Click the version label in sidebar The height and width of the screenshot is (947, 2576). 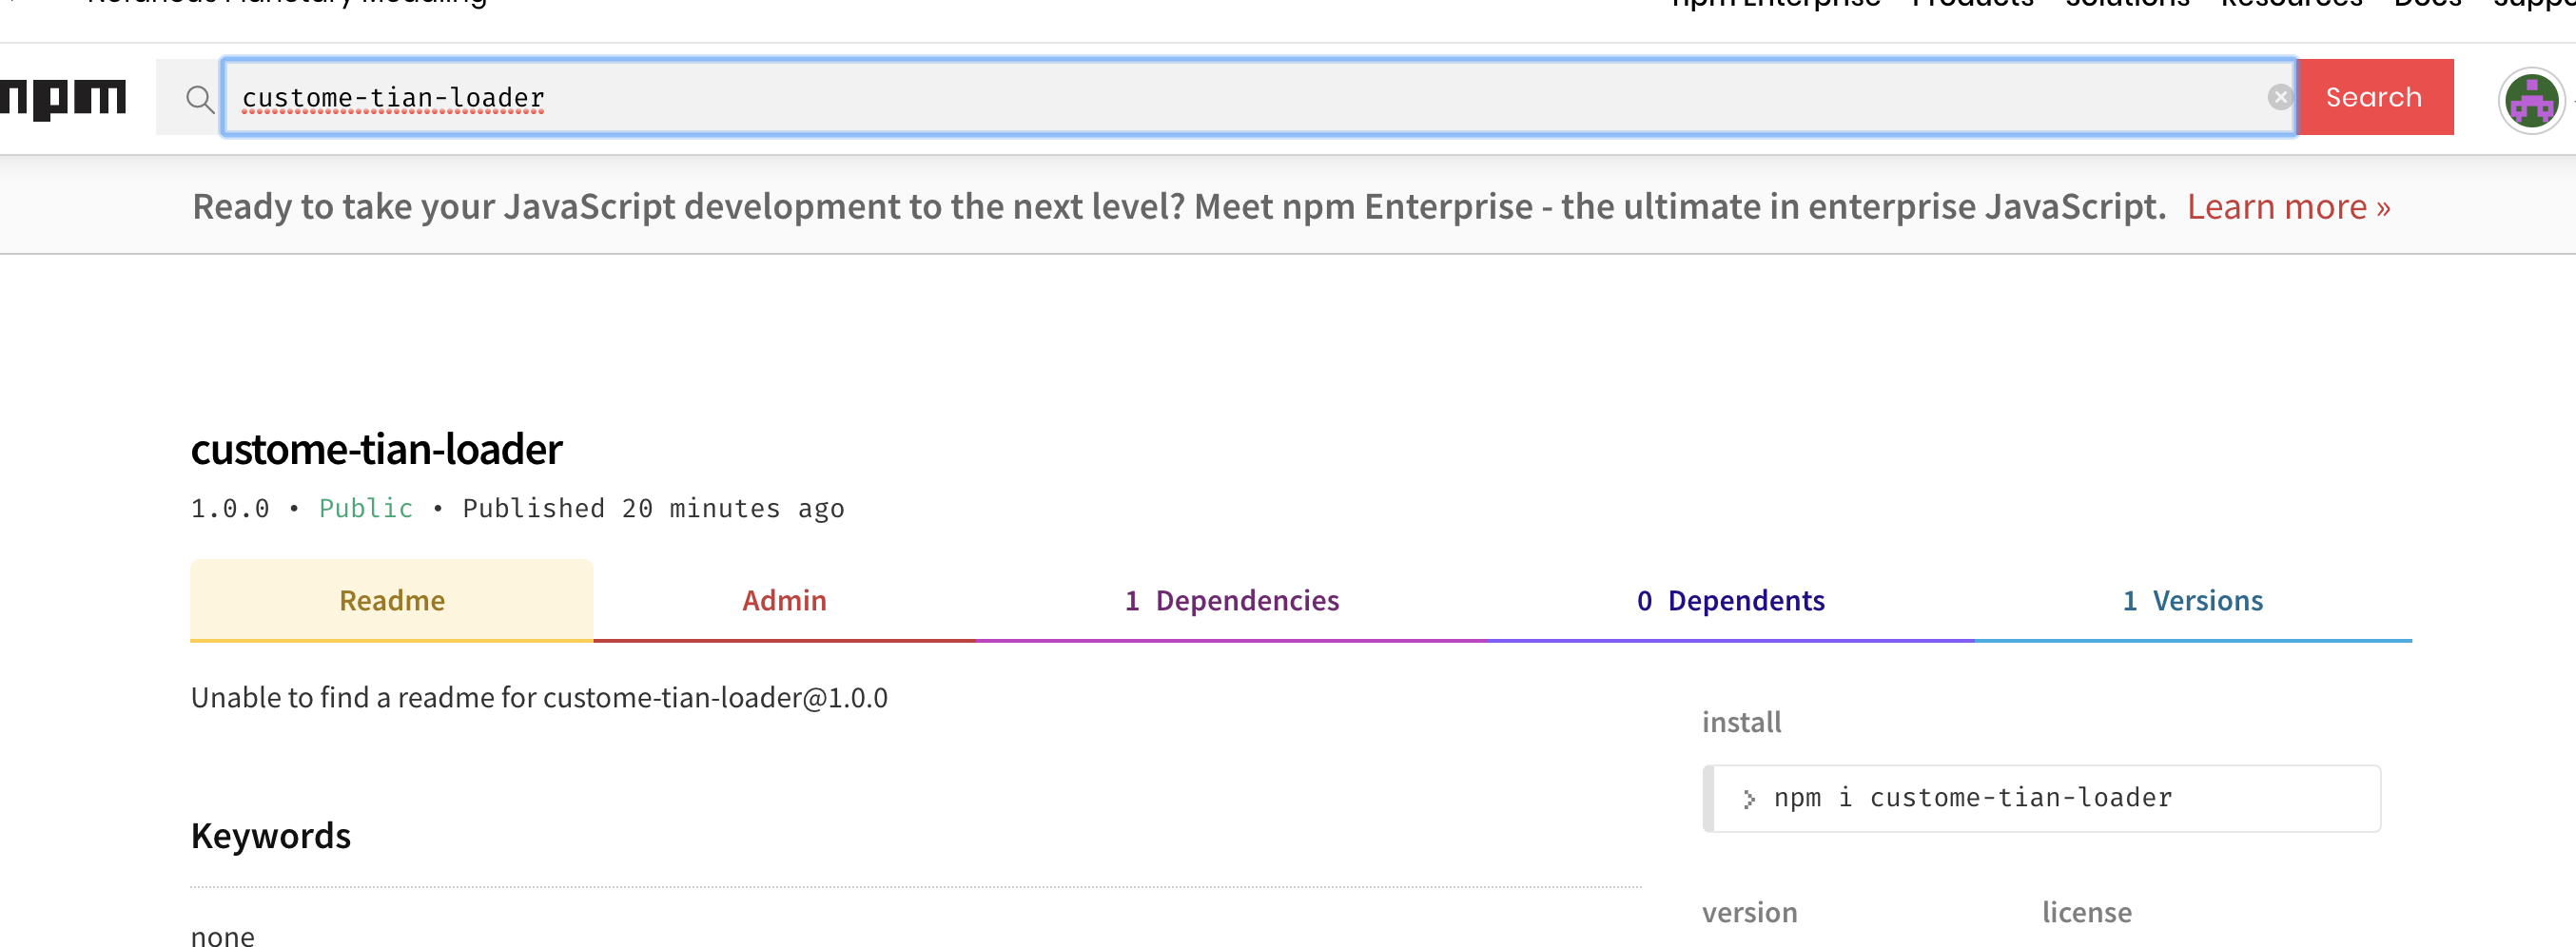click(1749, 912)
